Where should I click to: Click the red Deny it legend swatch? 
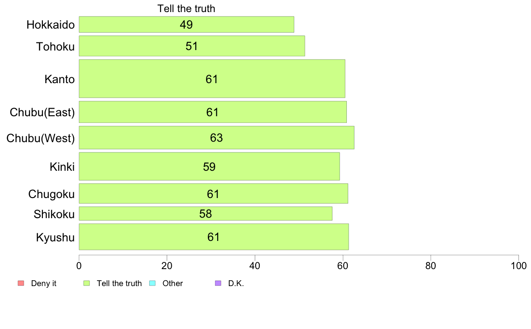[x=21, y=283]
